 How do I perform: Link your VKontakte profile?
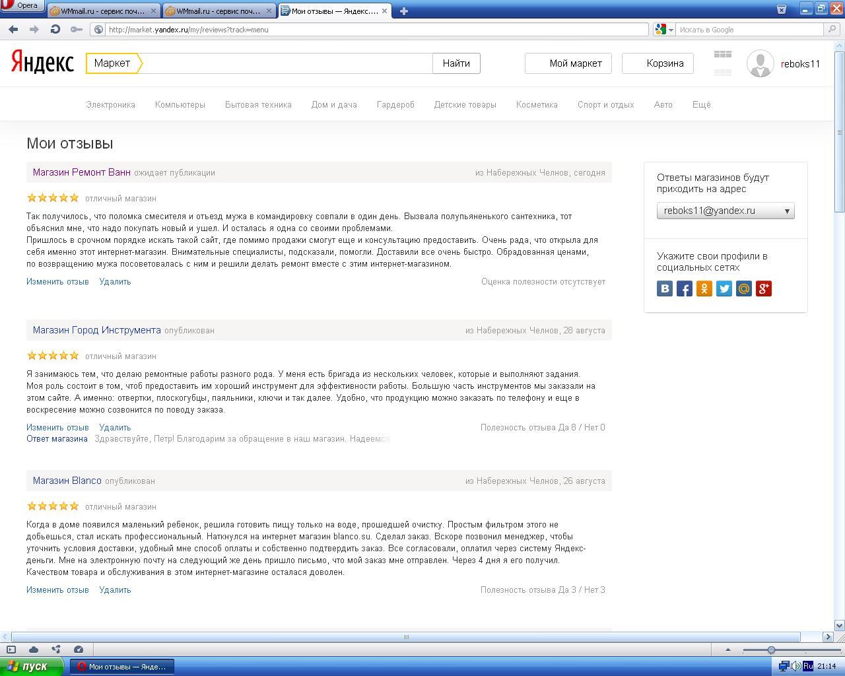pyautogui.click(x=665, y=288)
